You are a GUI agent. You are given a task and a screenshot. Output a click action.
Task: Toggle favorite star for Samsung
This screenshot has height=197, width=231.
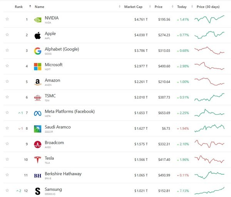pyautogui.click(x=7, y=190)
